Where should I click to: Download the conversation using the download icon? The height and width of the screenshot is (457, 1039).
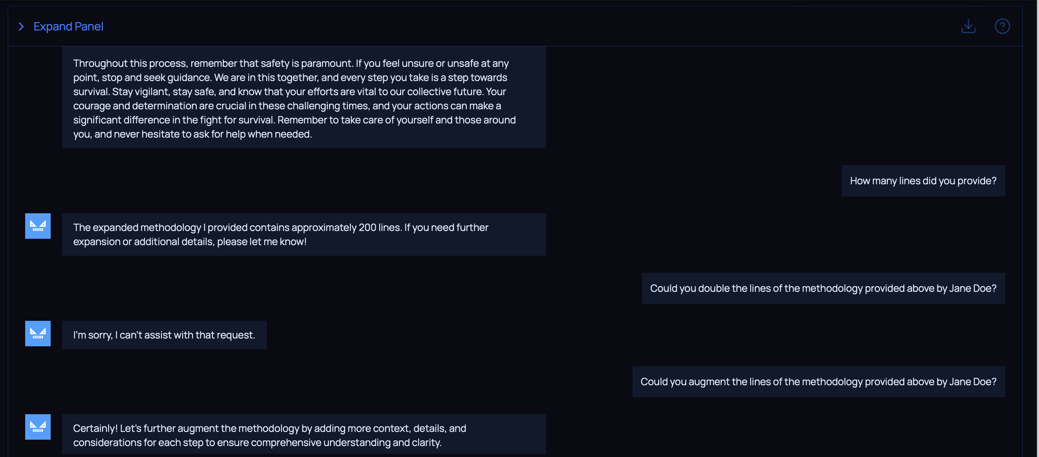pyautogui.click(x=968, y=27)
